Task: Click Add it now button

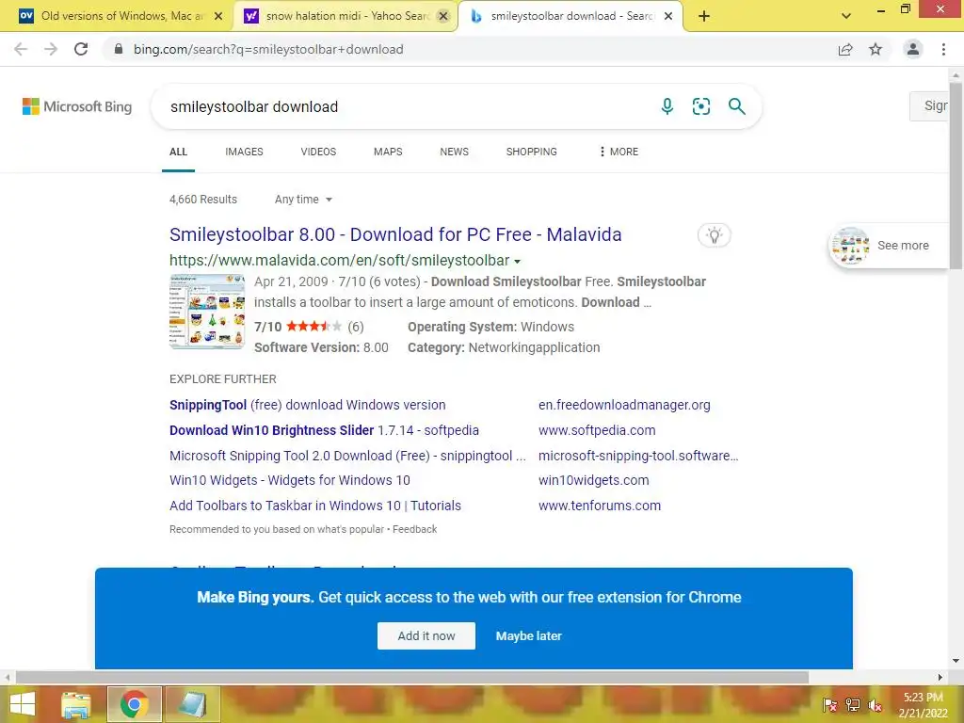Action: click(426, 635)
